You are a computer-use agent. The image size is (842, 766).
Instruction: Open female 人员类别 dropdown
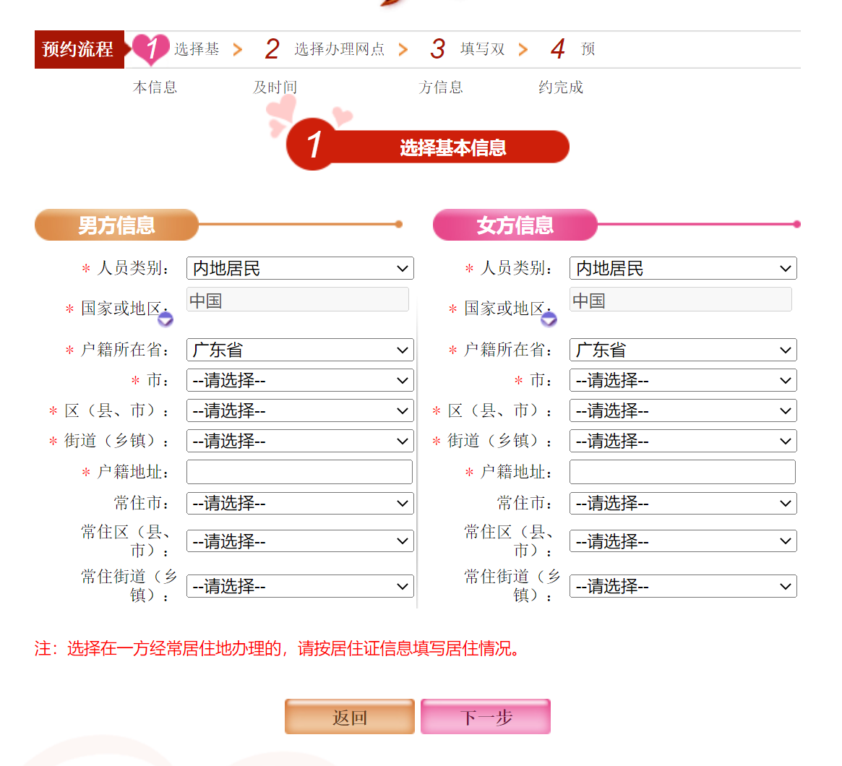pos(683,268)
